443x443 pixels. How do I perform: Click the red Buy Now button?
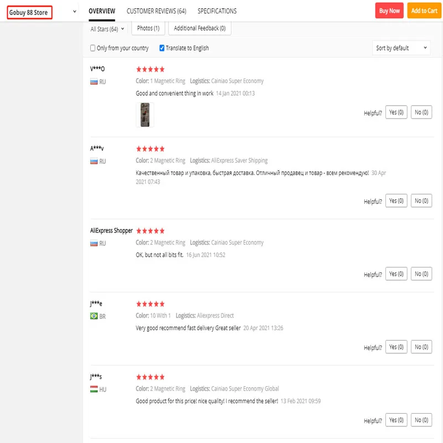click(389, 11)
